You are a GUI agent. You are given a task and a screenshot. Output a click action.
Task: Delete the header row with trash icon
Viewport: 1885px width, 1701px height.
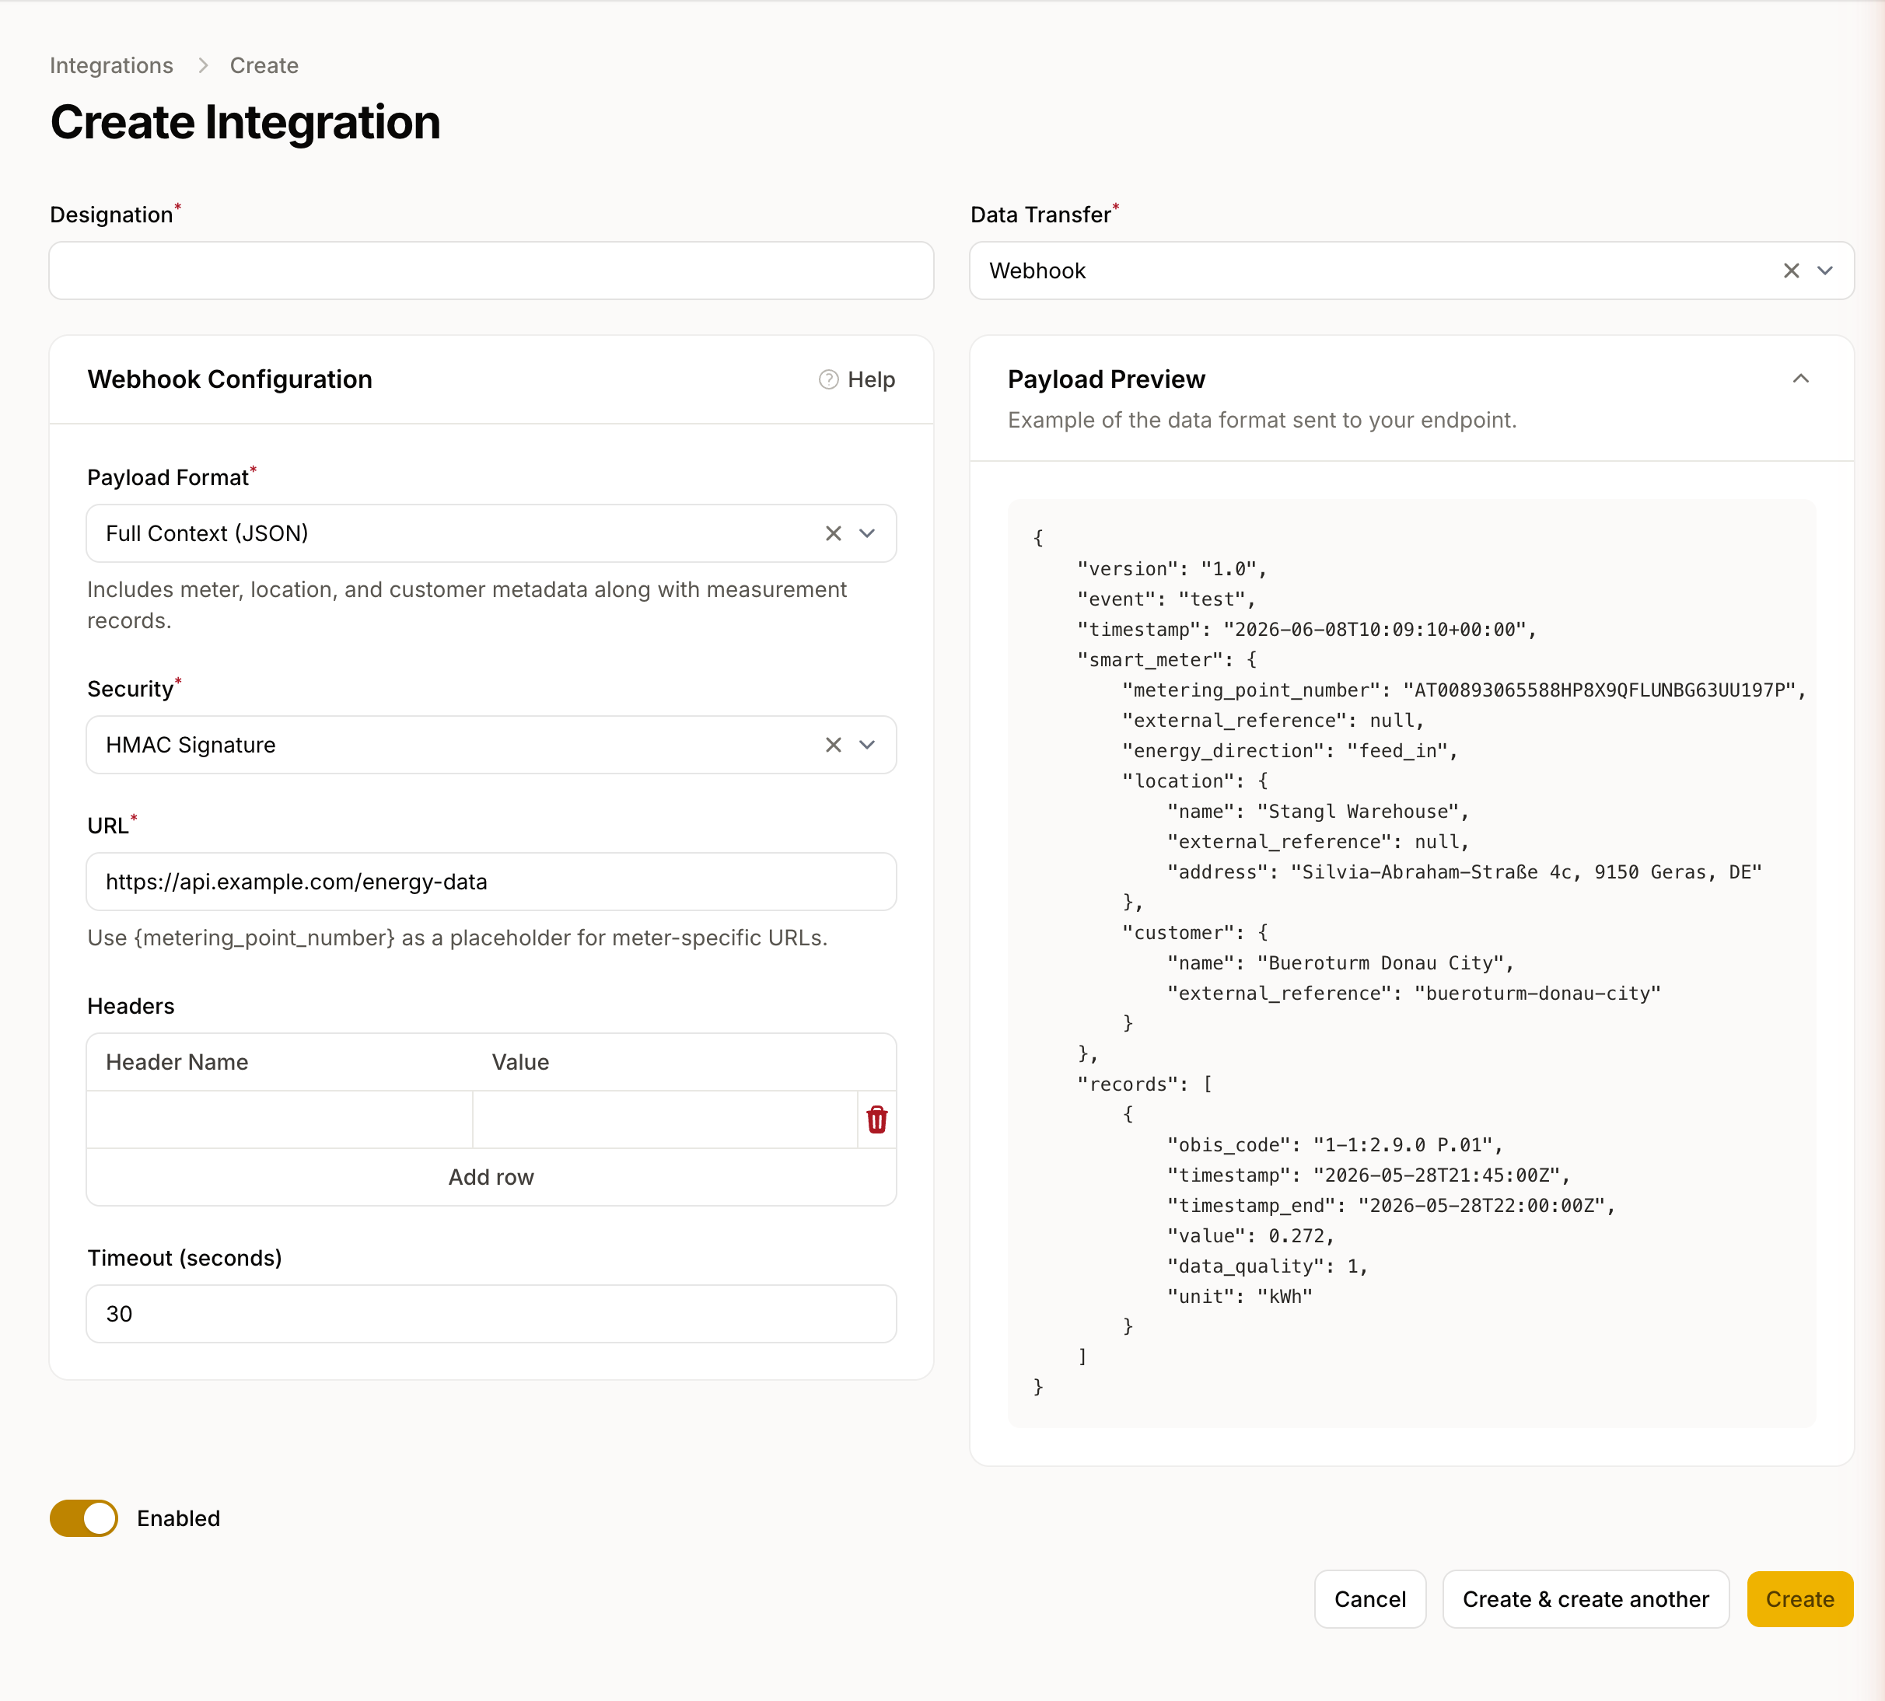[x=876, y=1119]
